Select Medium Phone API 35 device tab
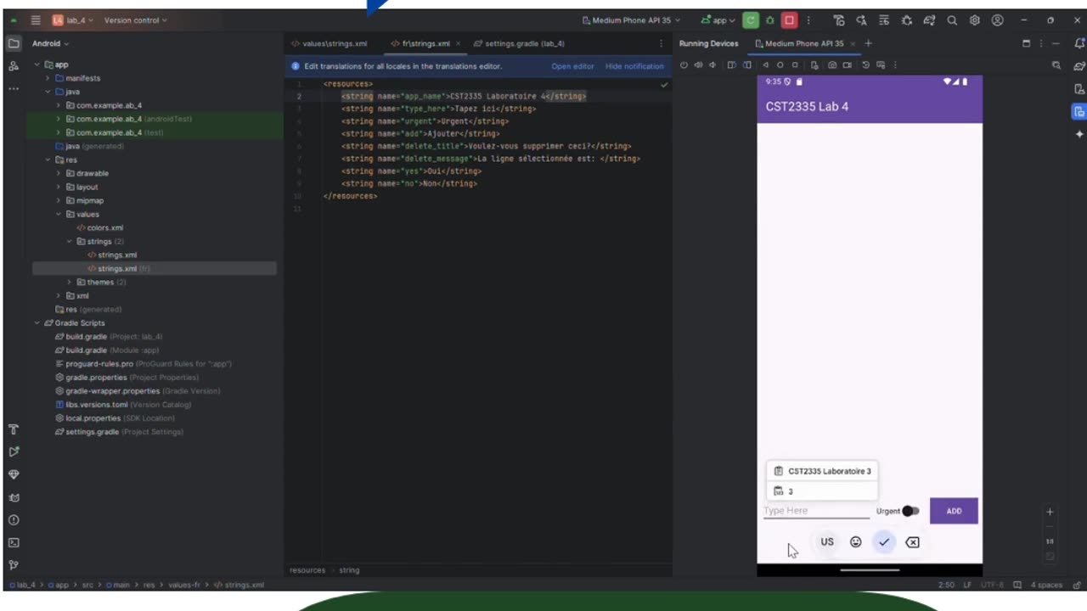The image size is (1087, 611). tap(804, 43)
